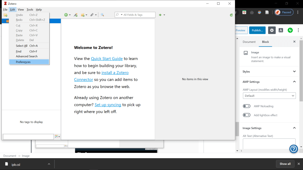The image size is (303, 170).
Task: Toggle the AMP Noloading switch
Action: pos(246,106)
